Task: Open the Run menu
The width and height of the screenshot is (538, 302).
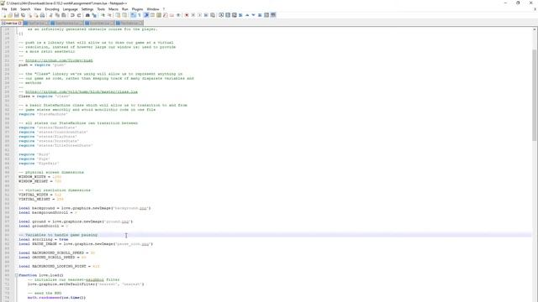Action: point(125,9)
